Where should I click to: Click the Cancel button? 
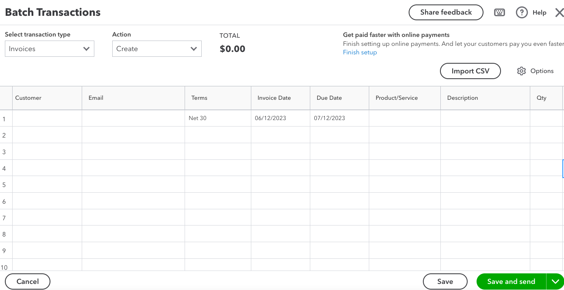(x=28, y=281)
